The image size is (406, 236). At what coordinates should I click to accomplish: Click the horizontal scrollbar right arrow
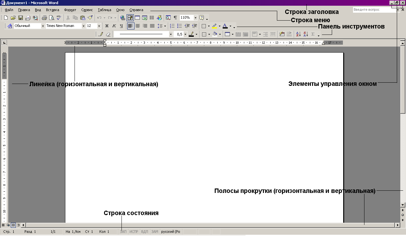pyautogui.click(x=397, y=225)
